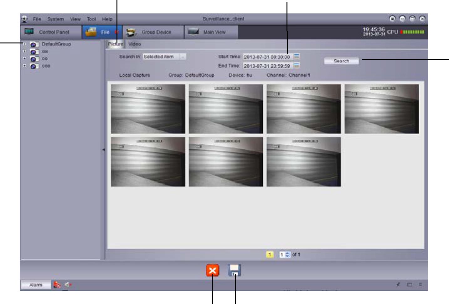Open the Group Device tab
Screen dimensions: 449x304
(153, 32)
